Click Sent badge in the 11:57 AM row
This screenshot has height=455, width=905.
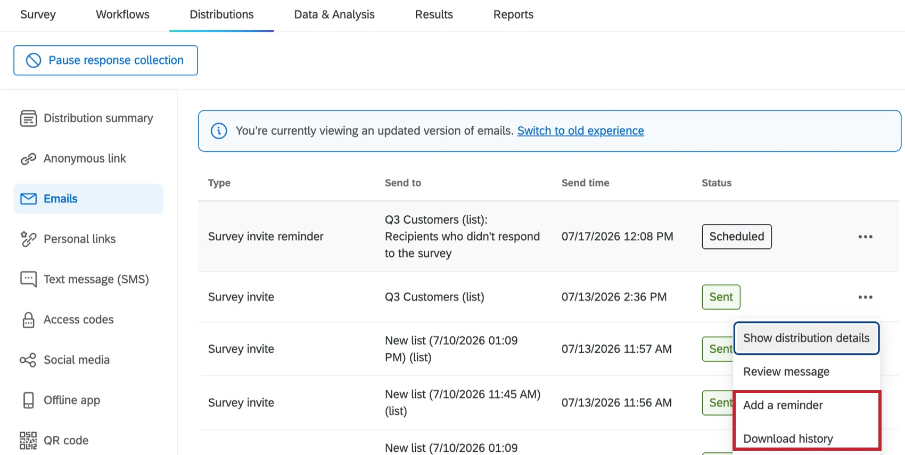(x=718, y=349)
